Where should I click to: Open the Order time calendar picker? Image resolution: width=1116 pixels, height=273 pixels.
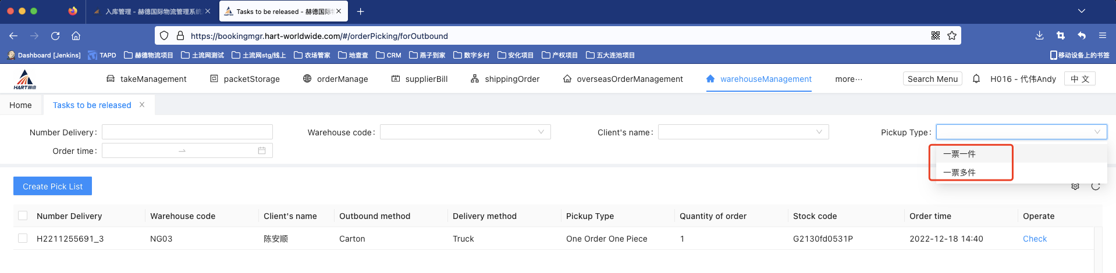262,151
